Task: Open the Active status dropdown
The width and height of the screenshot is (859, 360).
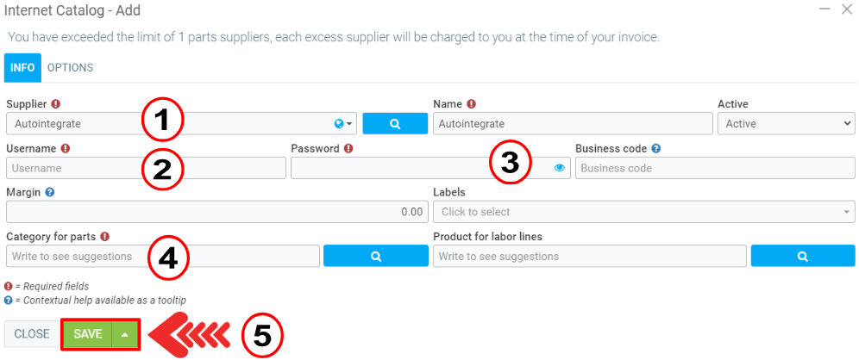Action: click(x=785, y=124)
